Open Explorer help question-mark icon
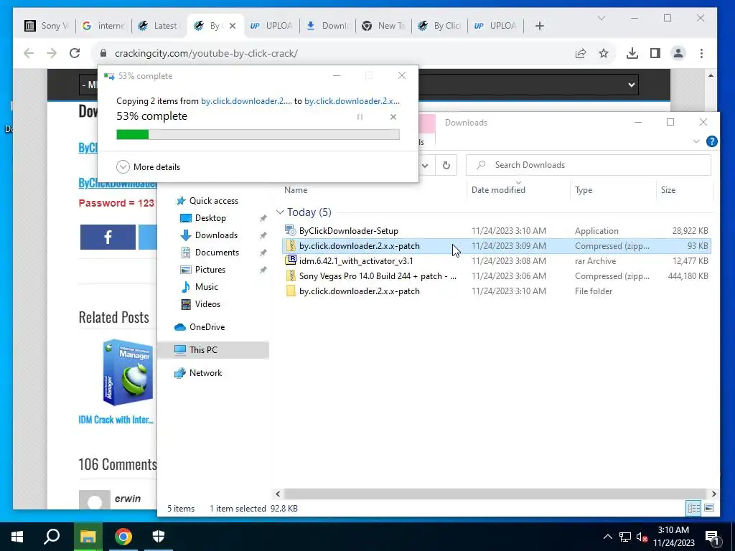The height and width of the screenshot is (551, 735). pos(711,141)
